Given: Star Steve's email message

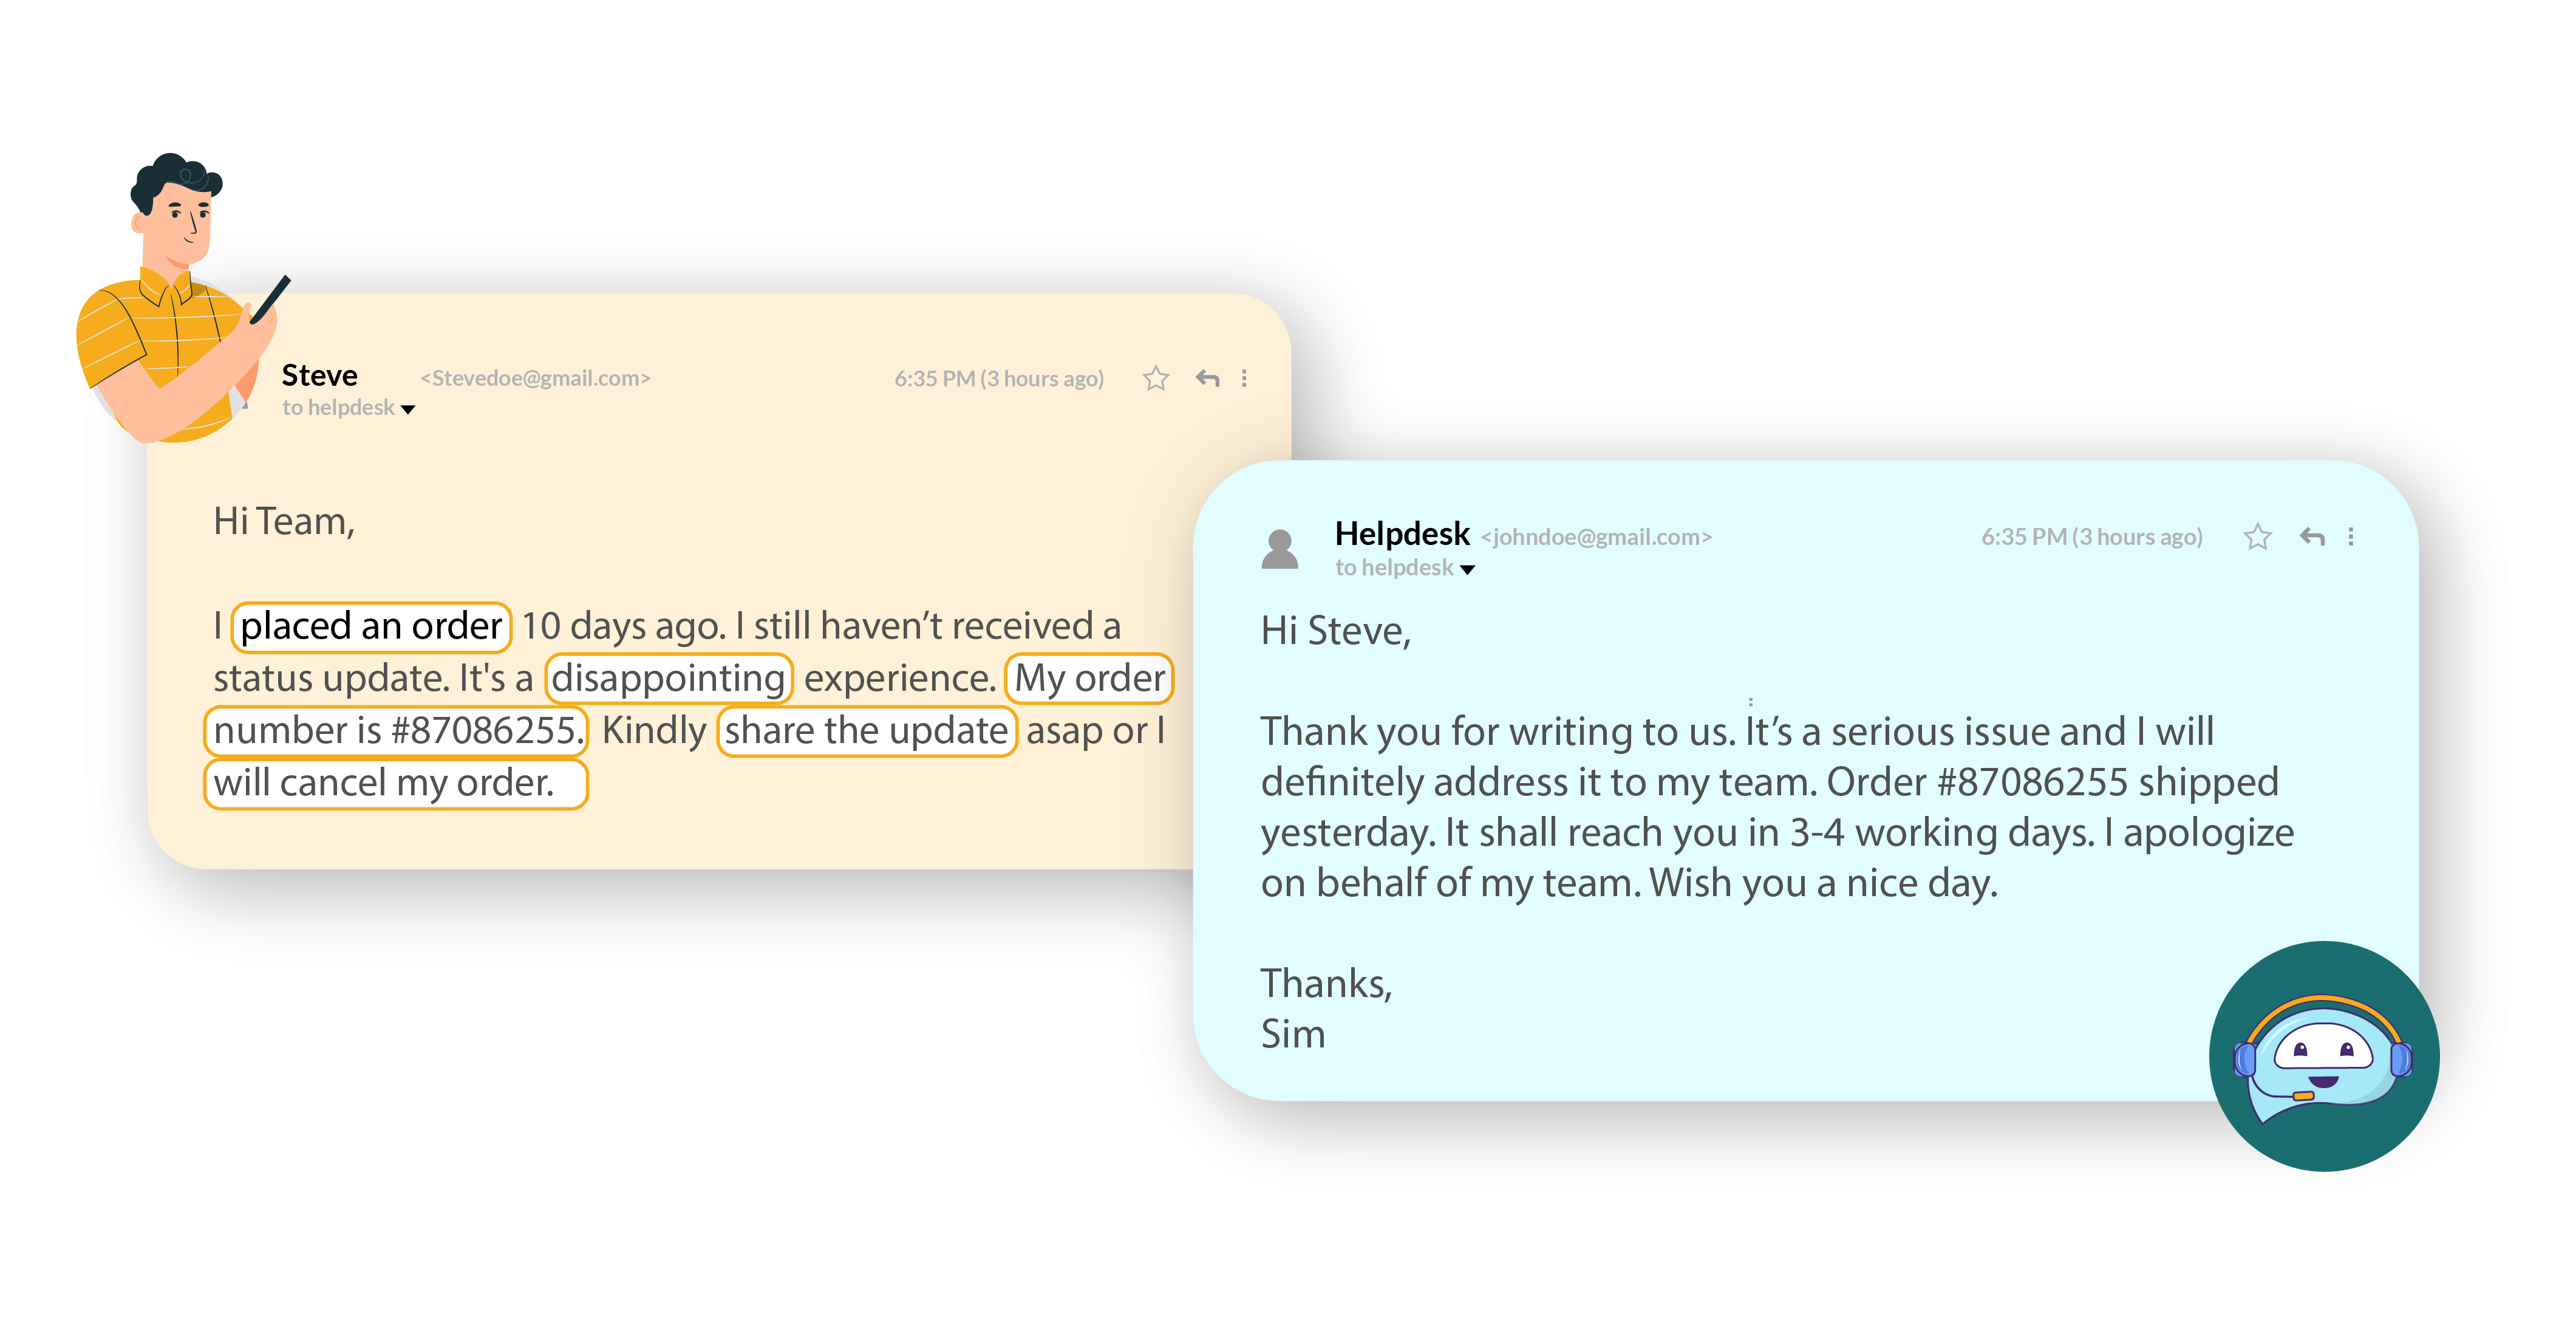Looking at the screenshot, I should pyautogui.click(x=1155, y=379).
